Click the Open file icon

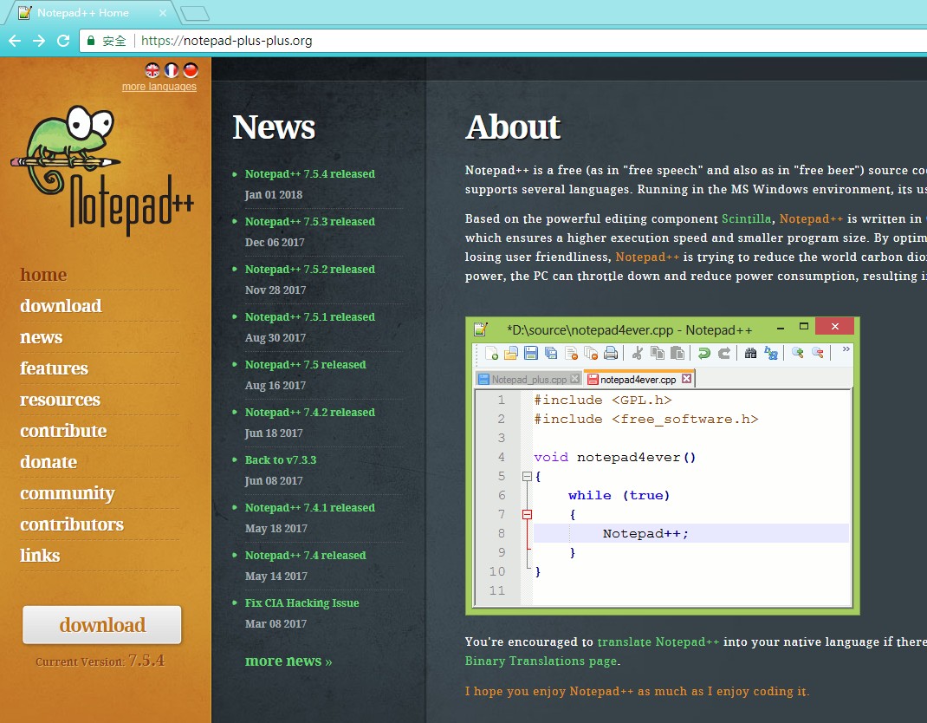point(509,354)
